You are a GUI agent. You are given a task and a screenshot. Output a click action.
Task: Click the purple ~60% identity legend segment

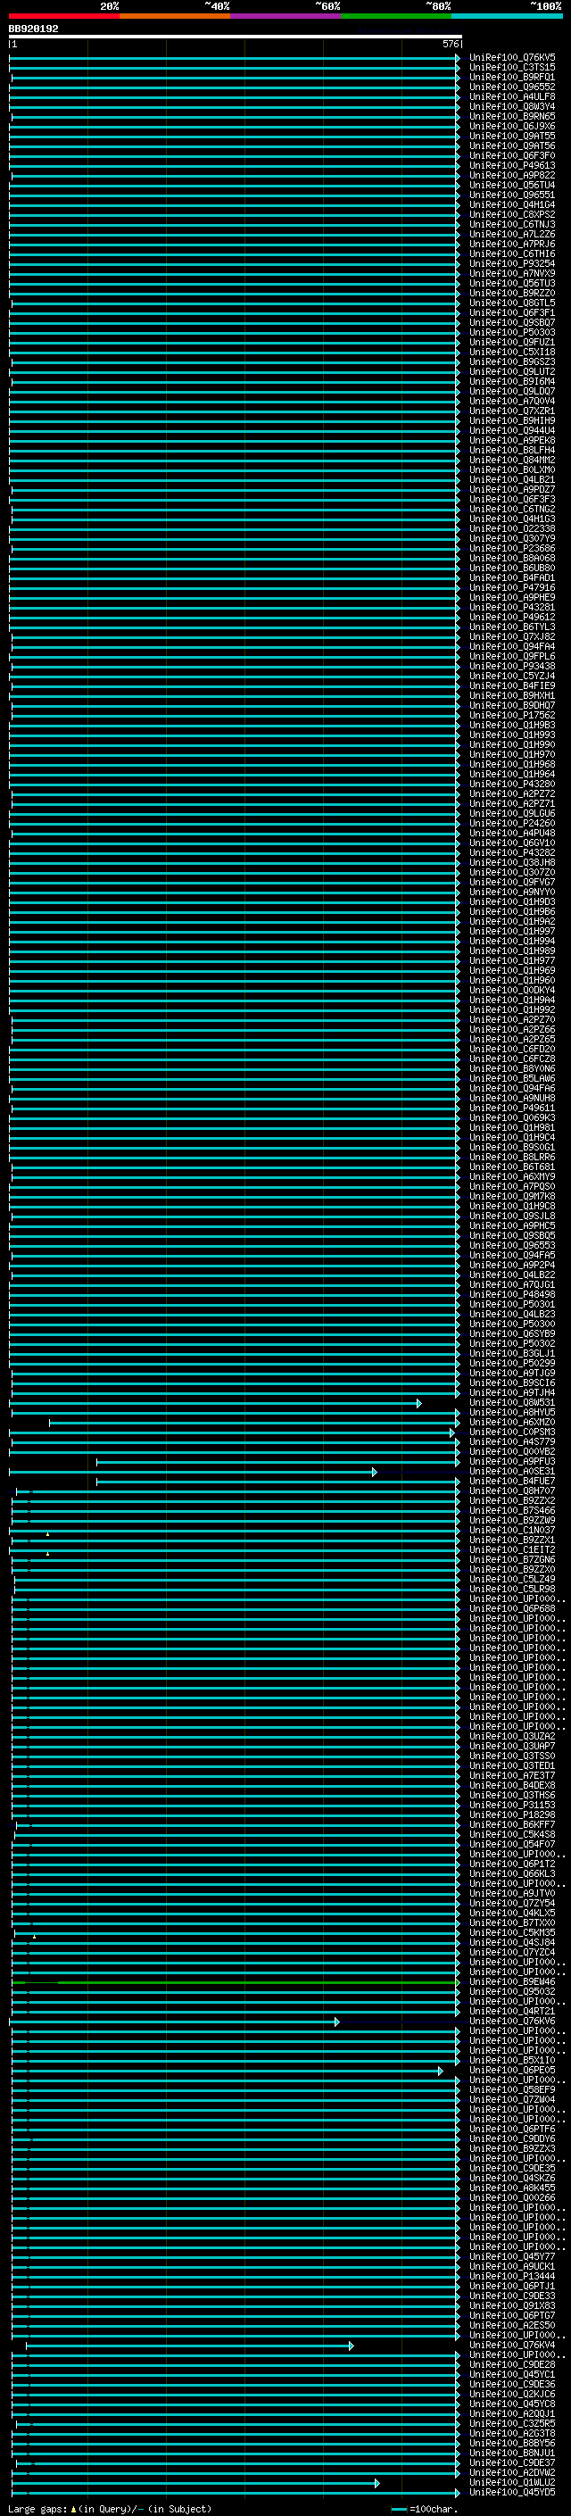285,16
